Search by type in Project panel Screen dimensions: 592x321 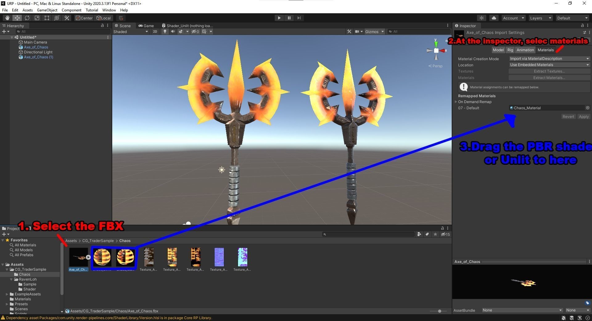point(419,234)
